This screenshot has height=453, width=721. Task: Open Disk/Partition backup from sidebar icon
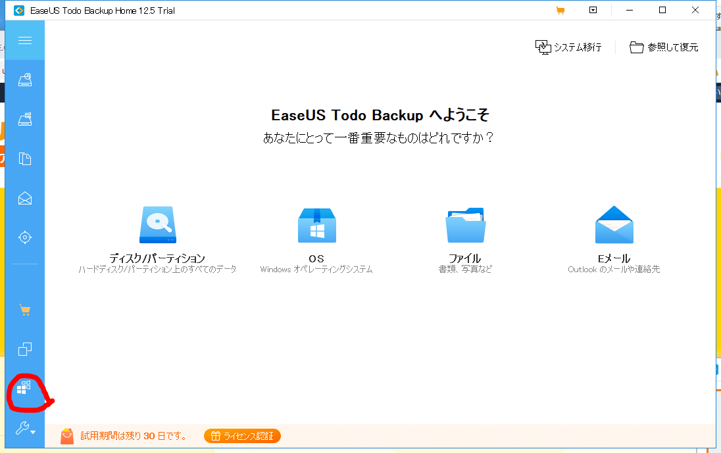click(x=25, y=80)
